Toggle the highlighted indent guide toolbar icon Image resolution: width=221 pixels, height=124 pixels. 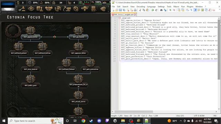pyautogui.click(x=195, y=10)
